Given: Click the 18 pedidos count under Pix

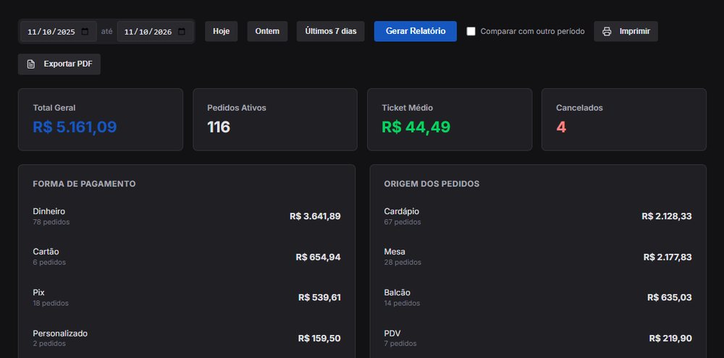Looking at the screenshot, I should 51,303.
